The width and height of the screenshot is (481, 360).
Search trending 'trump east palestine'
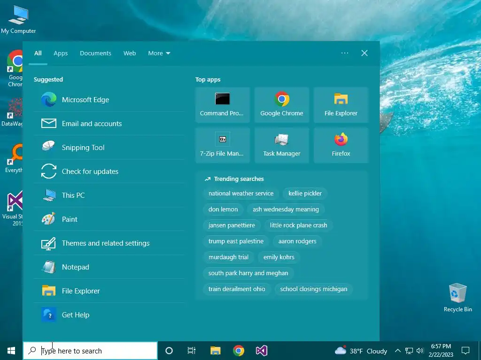click(236, 241)
